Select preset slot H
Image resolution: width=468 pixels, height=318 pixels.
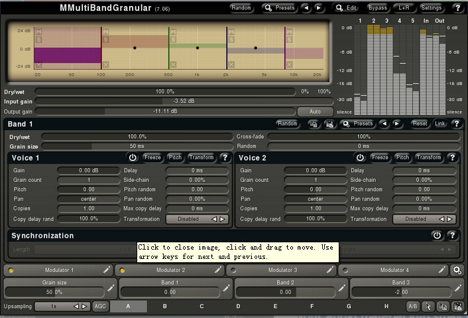coord(386,306)
